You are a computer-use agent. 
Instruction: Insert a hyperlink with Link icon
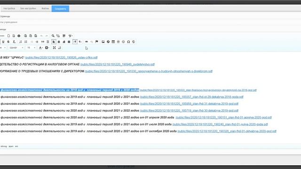(87, 42)
